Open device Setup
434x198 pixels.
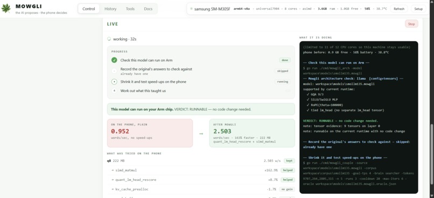418,9
